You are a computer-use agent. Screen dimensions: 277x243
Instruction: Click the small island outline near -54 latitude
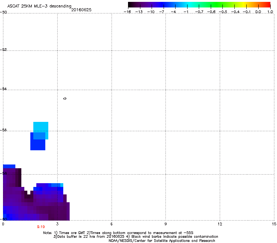(x=65, y=98)
